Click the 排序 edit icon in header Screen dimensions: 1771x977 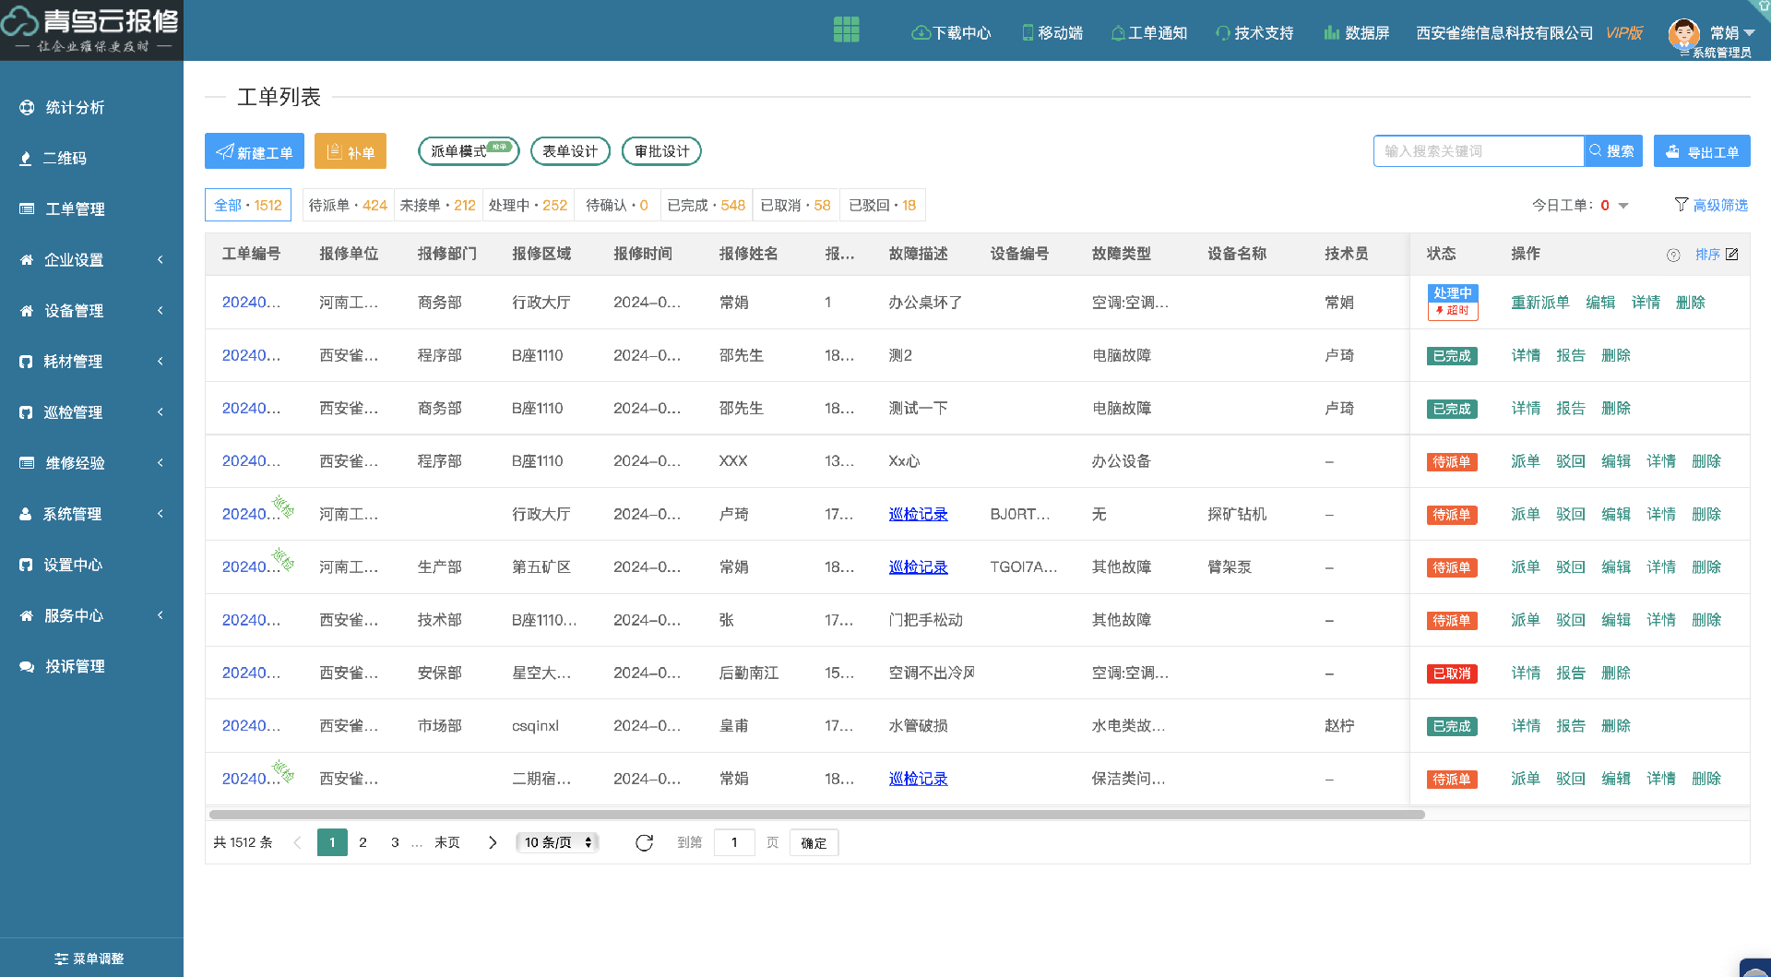1732,255
